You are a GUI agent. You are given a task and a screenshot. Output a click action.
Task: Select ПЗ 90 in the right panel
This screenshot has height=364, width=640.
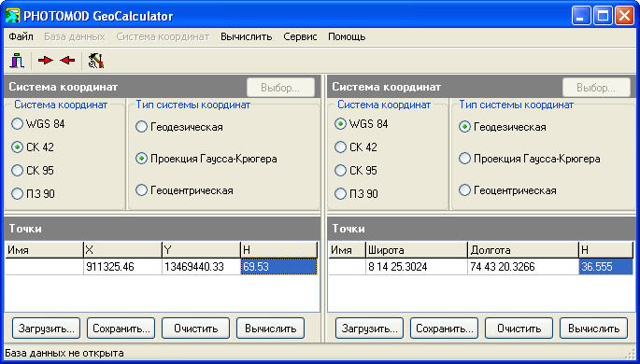[x=356, y=193]
